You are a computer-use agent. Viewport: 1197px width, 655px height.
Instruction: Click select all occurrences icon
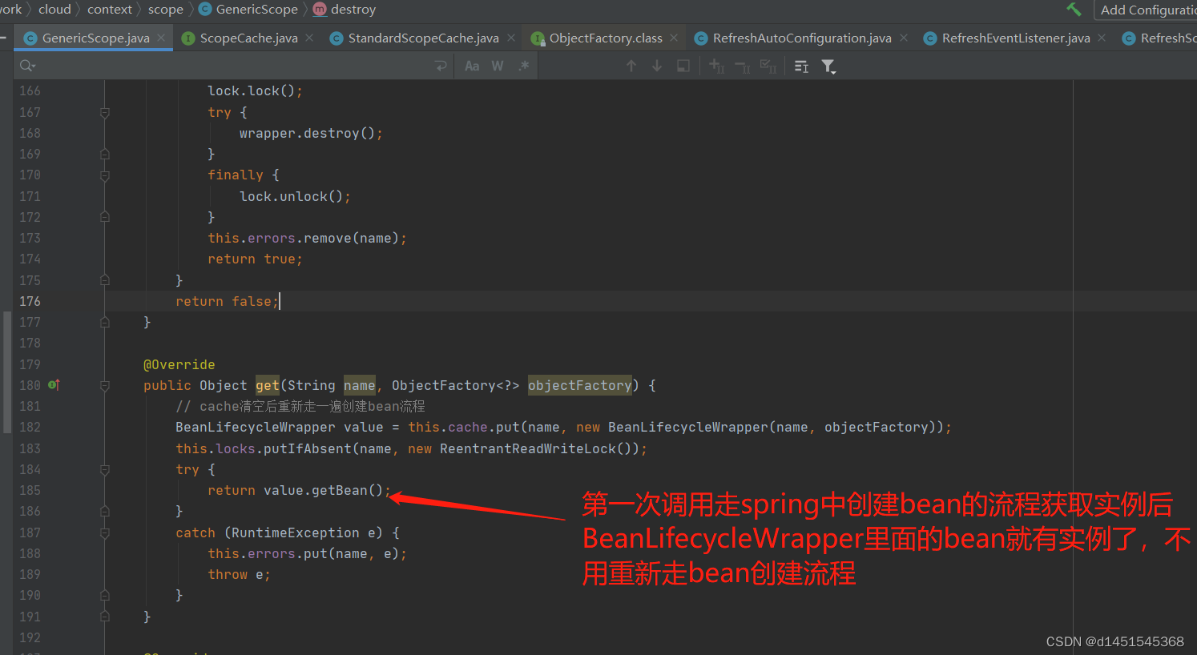pos(768,66)
